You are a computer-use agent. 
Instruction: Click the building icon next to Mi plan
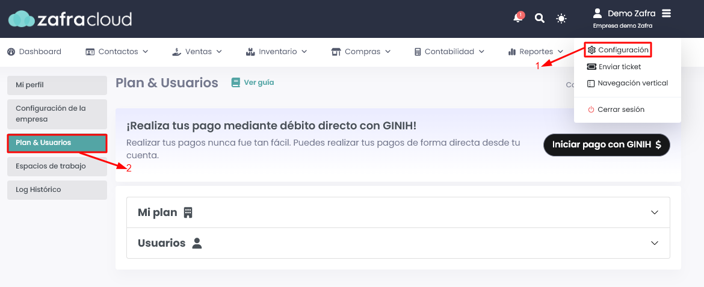click(188, 212)
